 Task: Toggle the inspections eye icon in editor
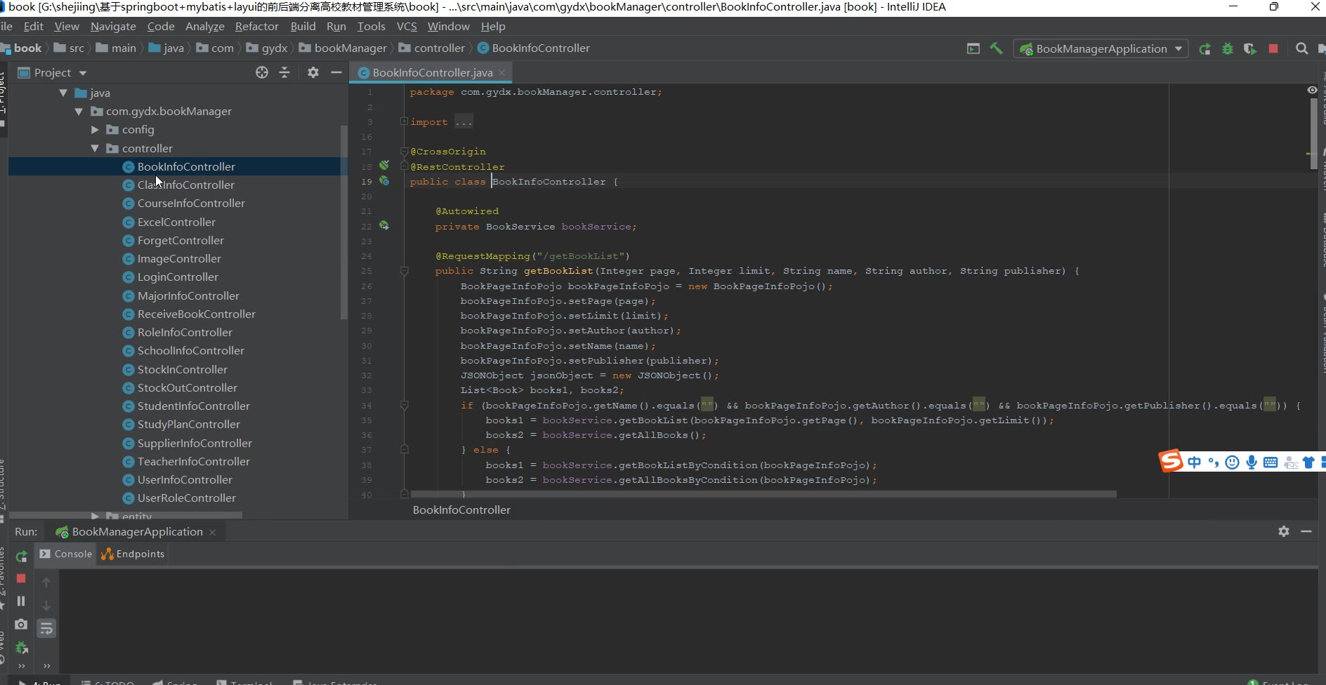point(1312,90)
